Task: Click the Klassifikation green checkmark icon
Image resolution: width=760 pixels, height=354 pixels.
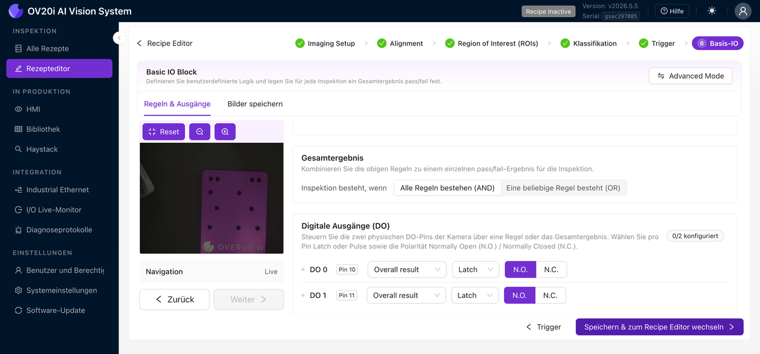Action: (565, 44)
